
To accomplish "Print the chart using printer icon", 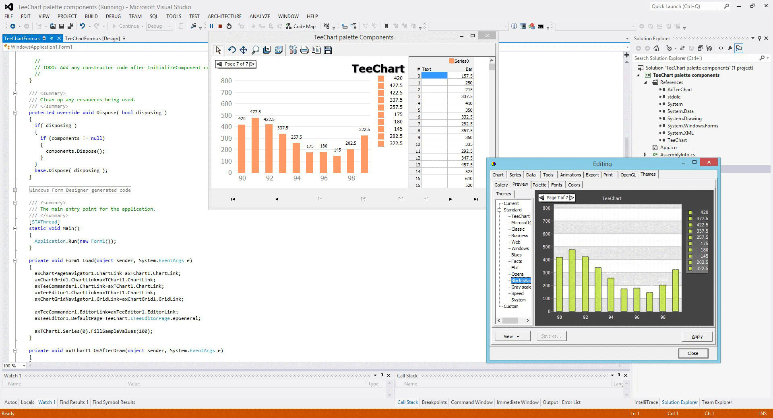I will pos(304,50).
